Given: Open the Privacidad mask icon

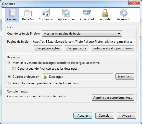Looking at the screenshot, I should (87, 13).
